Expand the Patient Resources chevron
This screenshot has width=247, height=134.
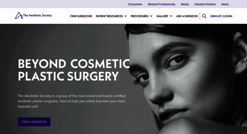(126, 16)
